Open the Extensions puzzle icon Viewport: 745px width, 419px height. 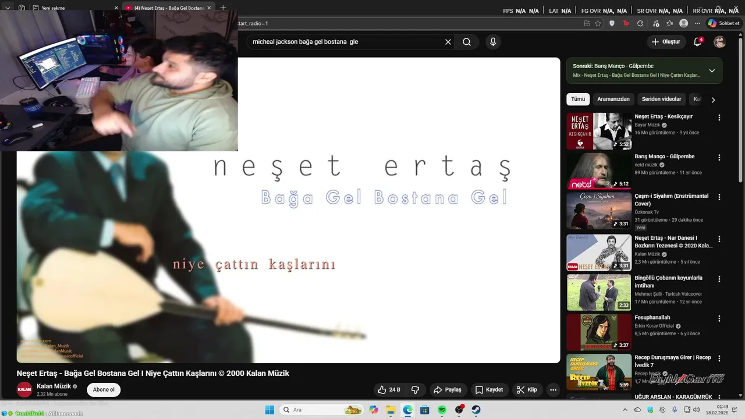tap(640, 23)
